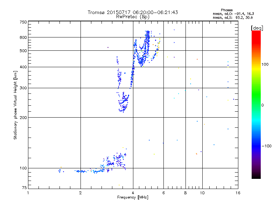This screenshot has width=280, height=210.
Task: Click the colorbar tick label '0'
Action: (x=262, y=105)
